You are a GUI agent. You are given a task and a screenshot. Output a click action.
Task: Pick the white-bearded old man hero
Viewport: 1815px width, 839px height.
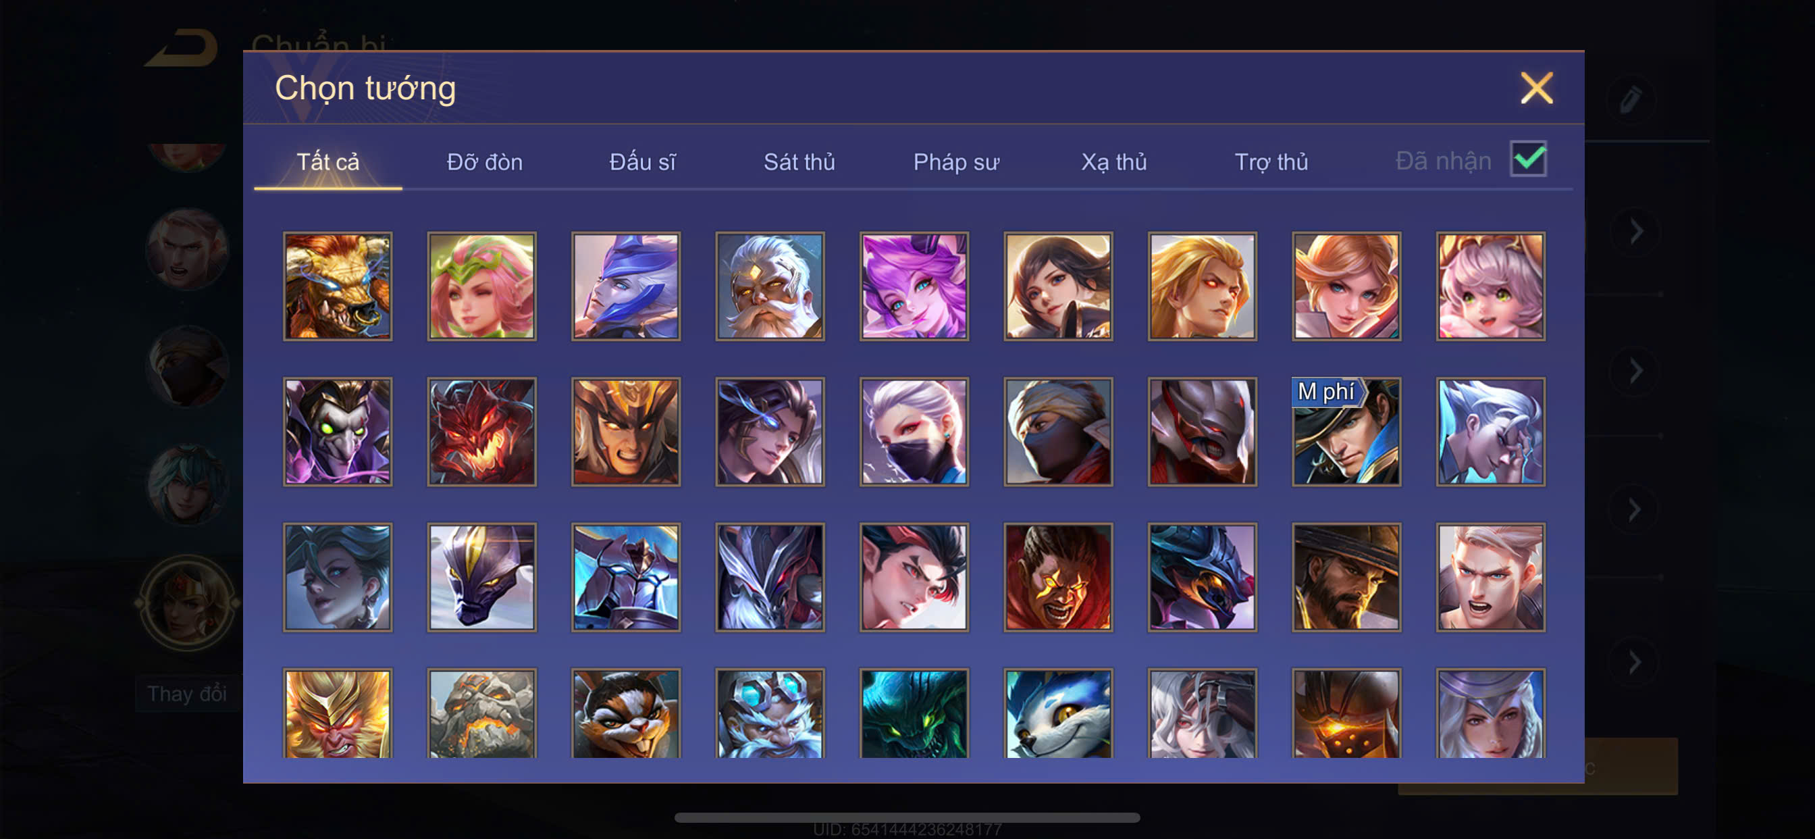click(x=769, y=286)
